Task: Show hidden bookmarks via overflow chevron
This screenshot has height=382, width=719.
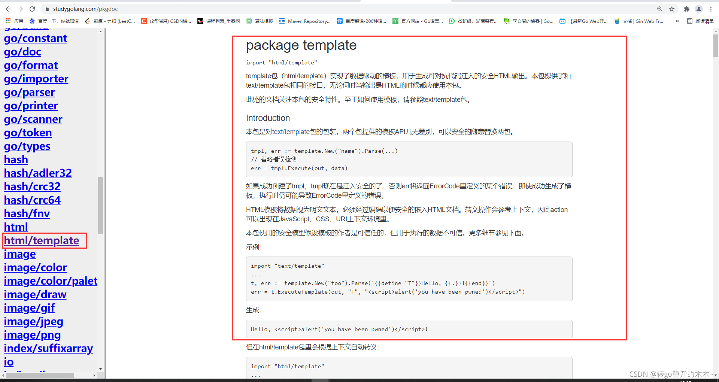Action: 677,21
